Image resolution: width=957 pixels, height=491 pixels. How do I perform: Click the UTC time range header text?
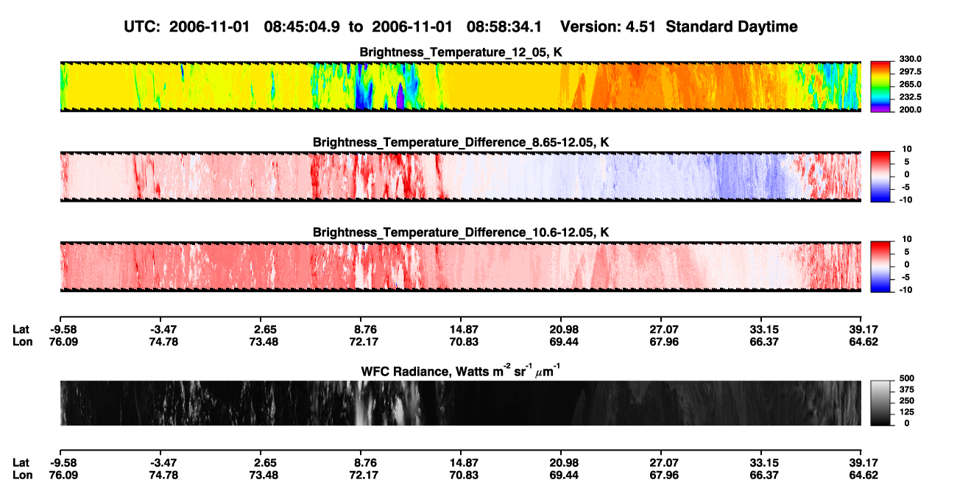[x=462, y=27]
